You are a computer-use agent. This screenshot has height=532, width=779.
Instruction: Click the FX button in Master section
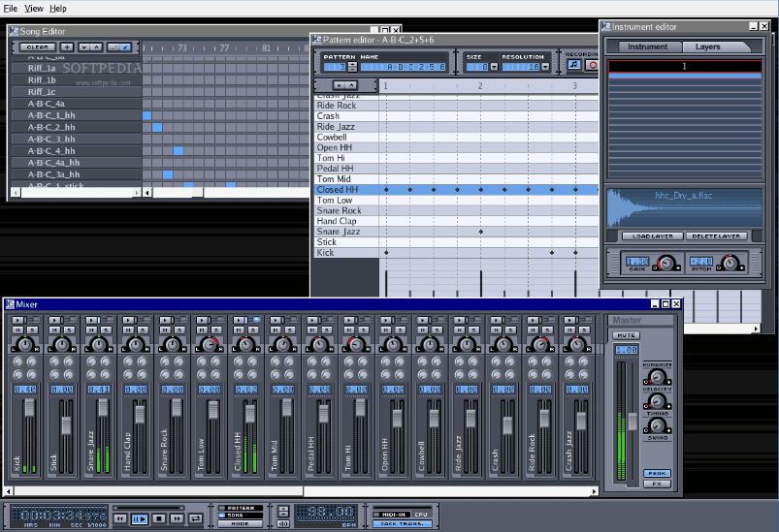657,484
